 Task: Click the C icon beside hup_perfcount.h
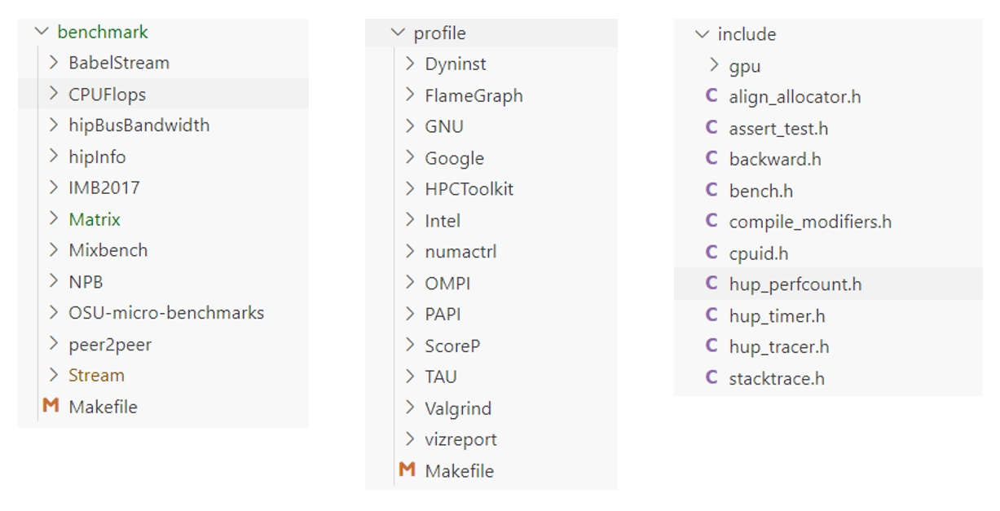coord(714,284)
